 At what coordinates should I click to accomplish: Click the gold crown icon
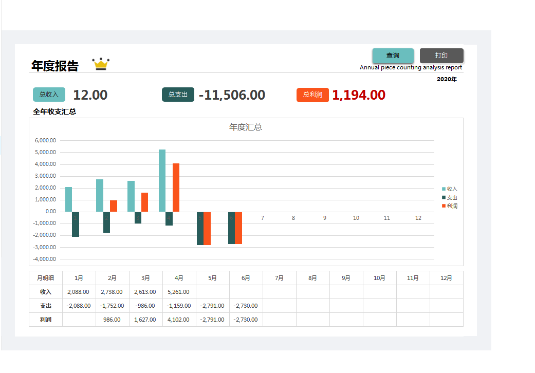coord(101,64)
